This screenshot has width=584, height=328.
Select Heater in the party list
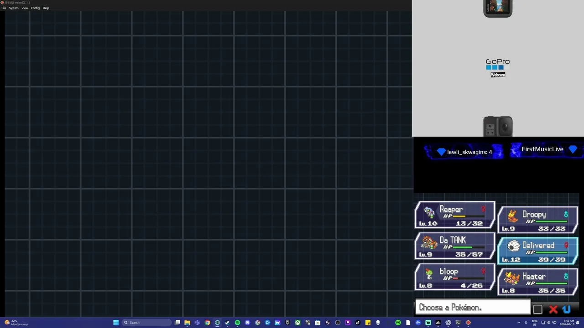pos(538,282)
